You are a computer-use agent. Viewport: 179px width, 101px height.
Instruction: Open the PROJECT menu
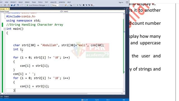[x=13, y=2]
